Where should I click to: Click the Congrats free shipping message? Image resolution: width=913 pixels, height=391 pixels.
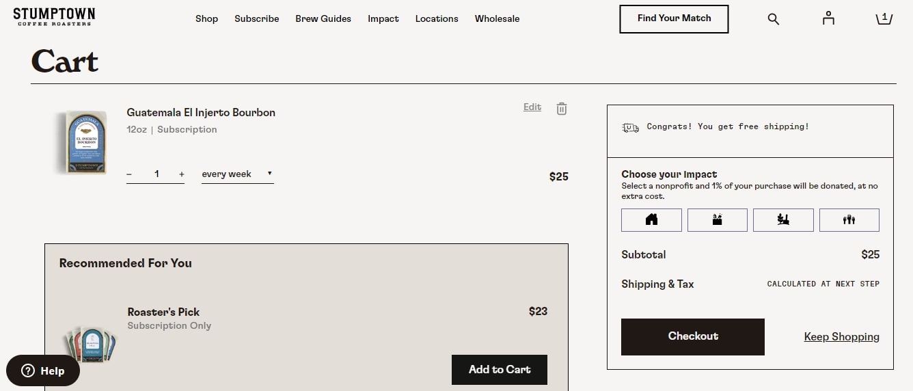pyautogui.click(x=728, y=126)
